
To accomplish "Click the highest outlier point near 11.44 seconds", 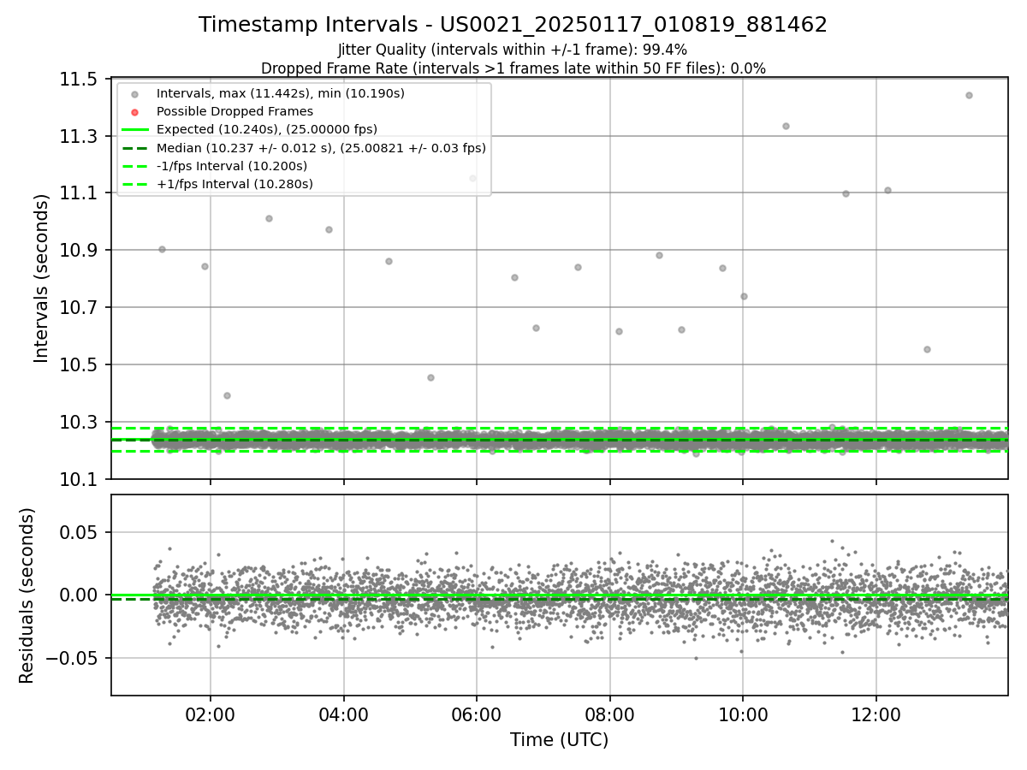I will tap(969, 95).
